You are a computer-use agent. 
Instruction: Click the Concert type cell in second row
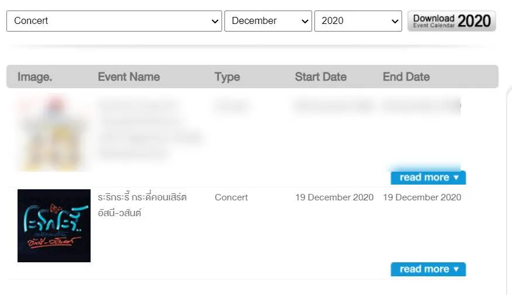click(231, 197)
